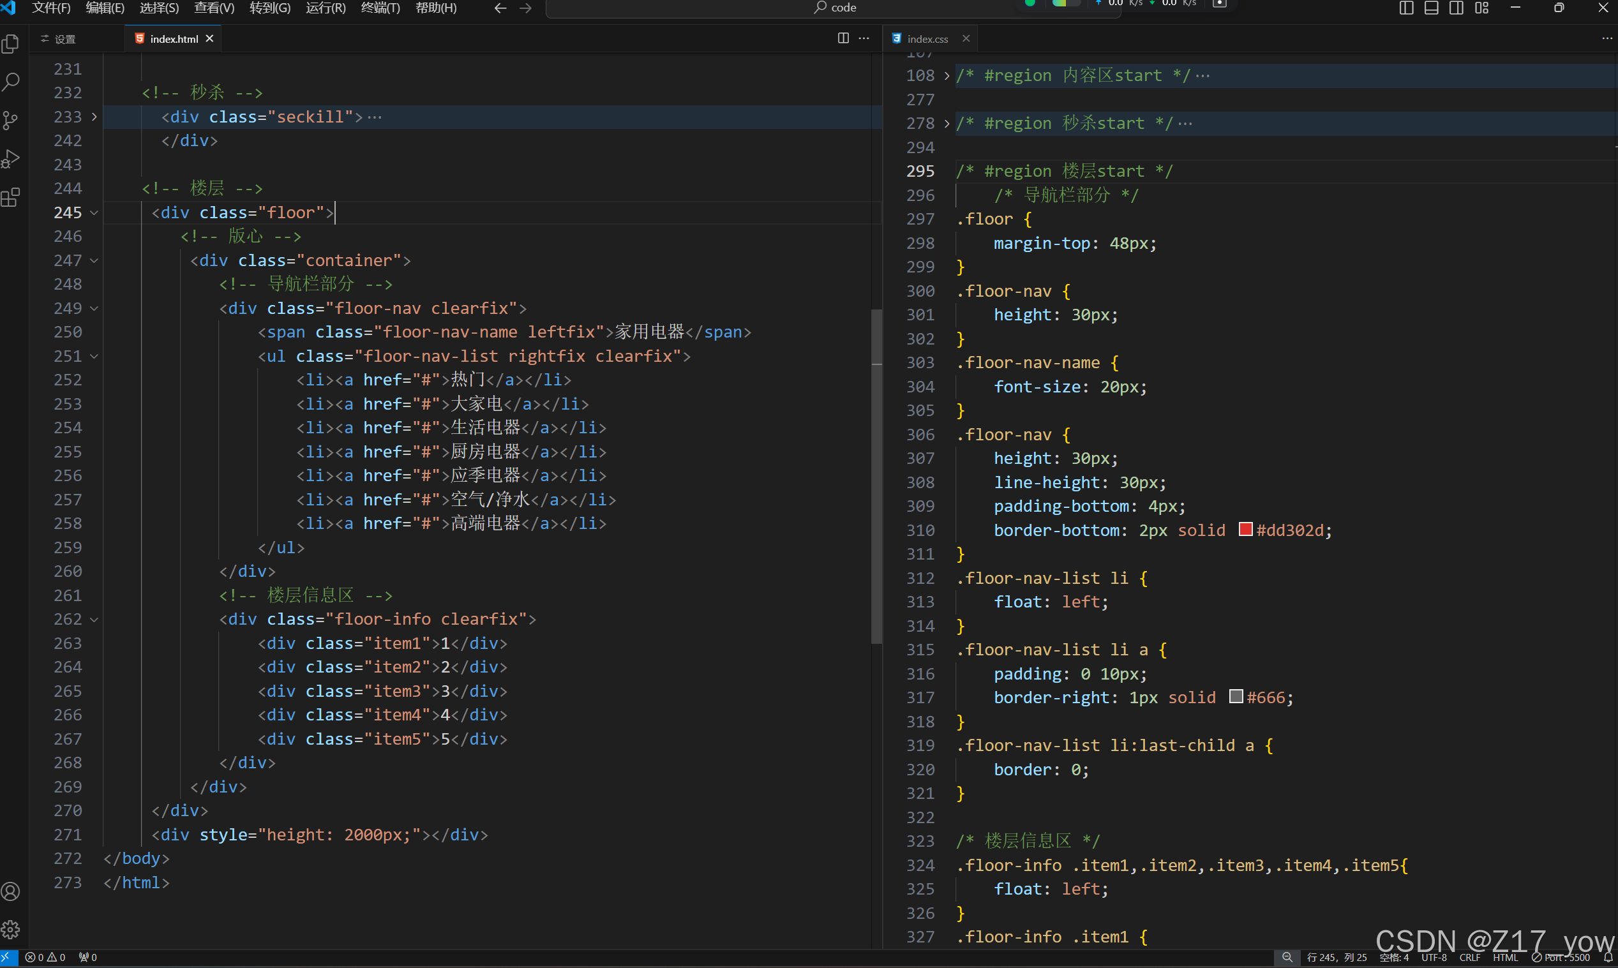Open the Source Control view
Viewport: 1618px width, 968px height.
pos(11,121)
